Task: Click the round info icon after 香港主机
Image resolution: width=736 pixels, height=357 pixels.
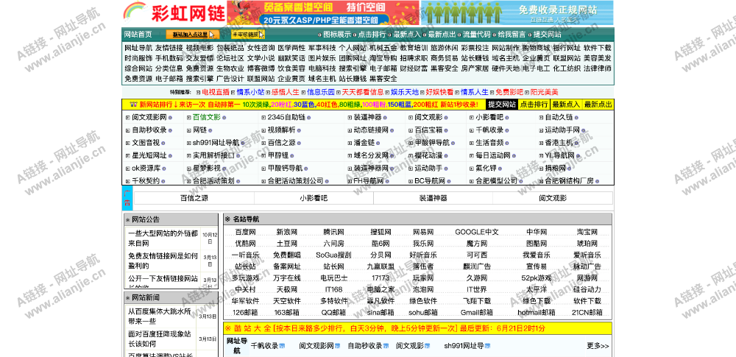Action: (x=576, y=144)
